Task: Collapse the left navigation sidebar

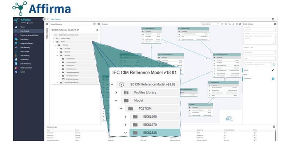Action: coord(44,19)
